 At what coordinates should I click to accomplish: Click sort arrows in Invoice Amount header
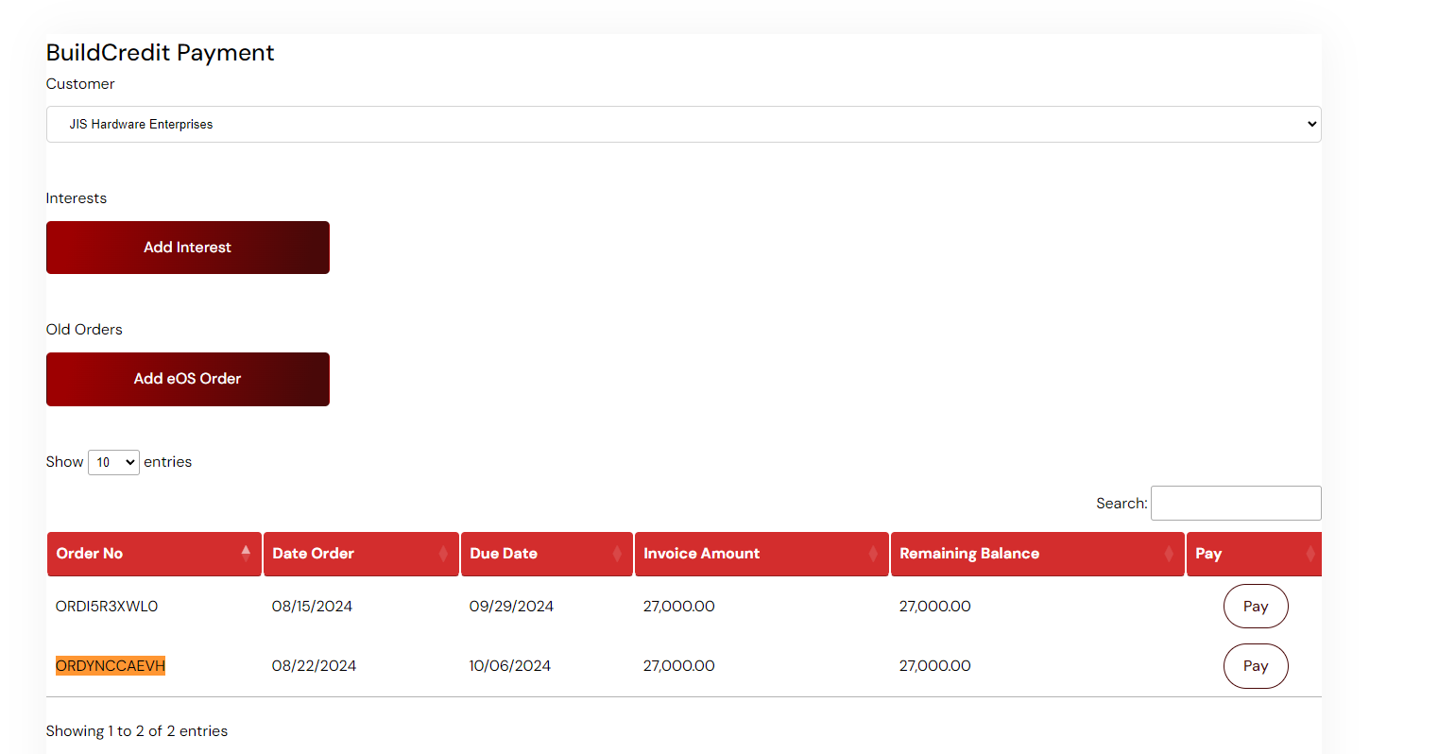(x=873, y=554)
